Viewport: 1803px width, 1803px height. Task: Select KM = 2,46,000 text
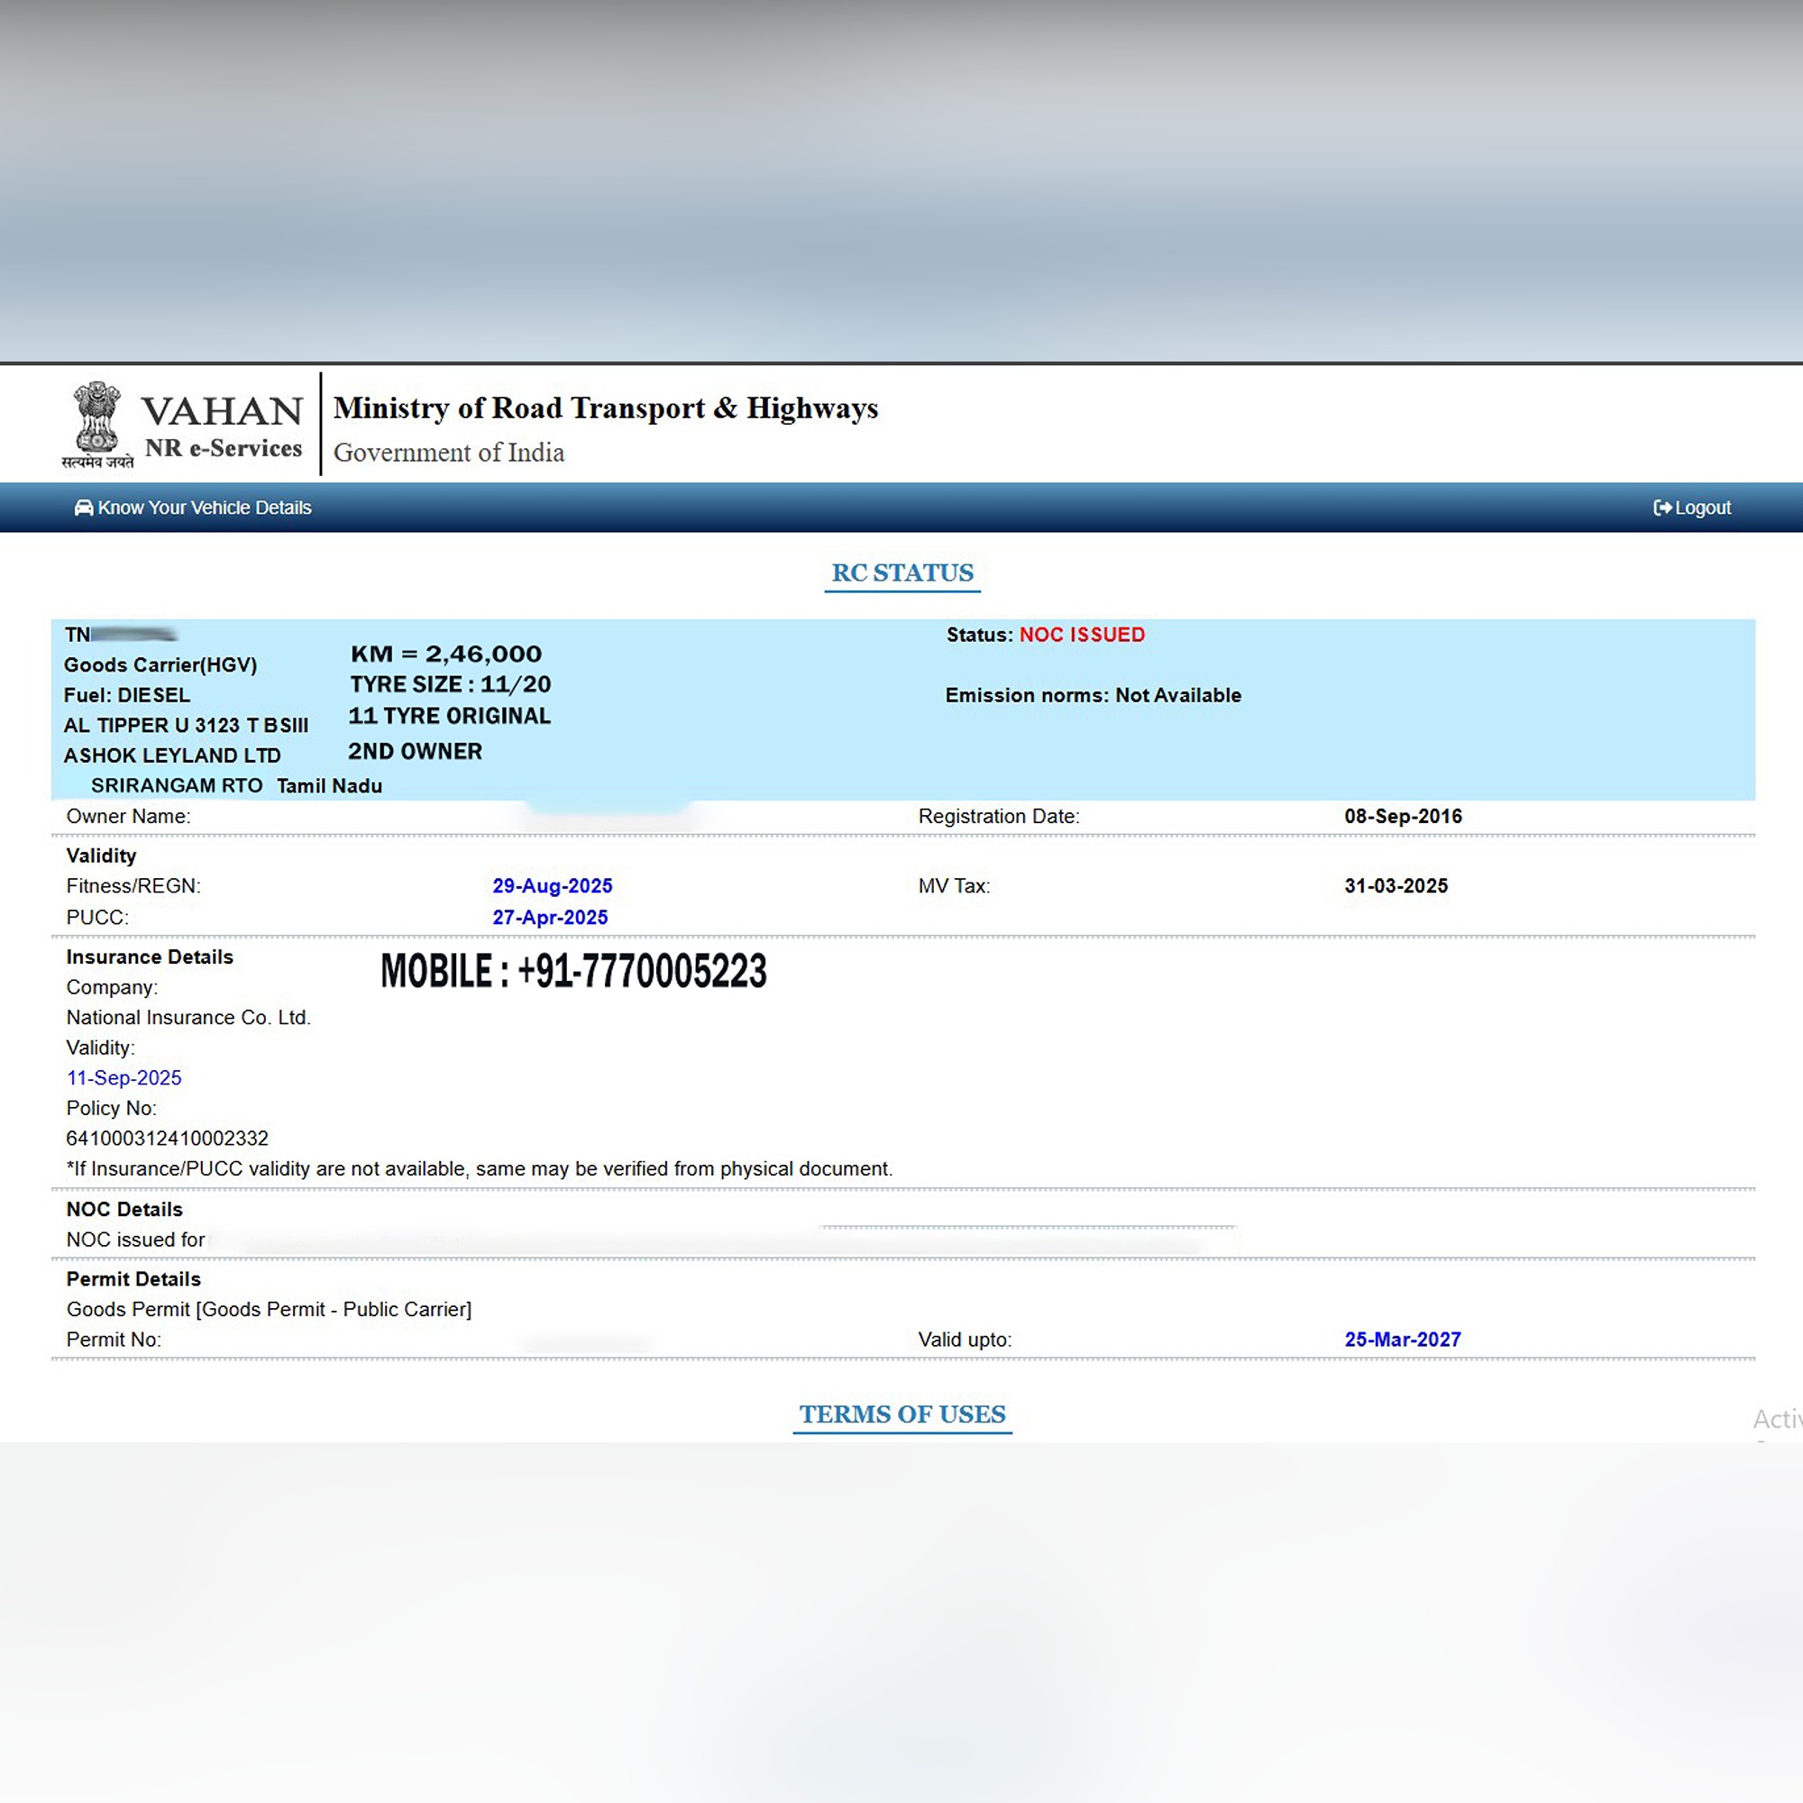(446, 654)
